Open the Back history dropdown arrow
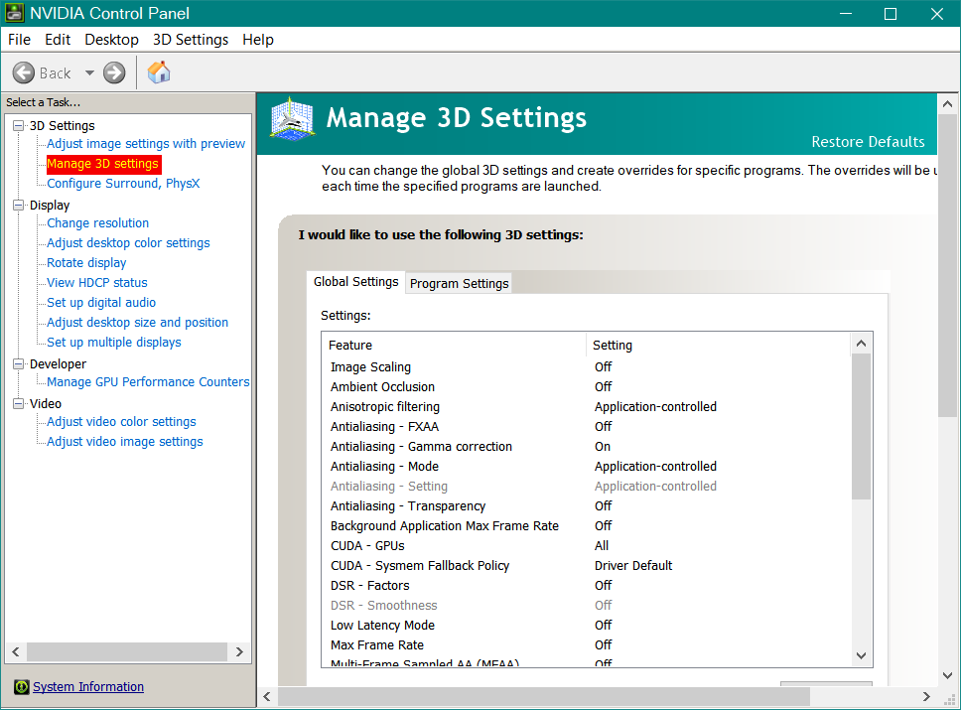 click(89, 72)
